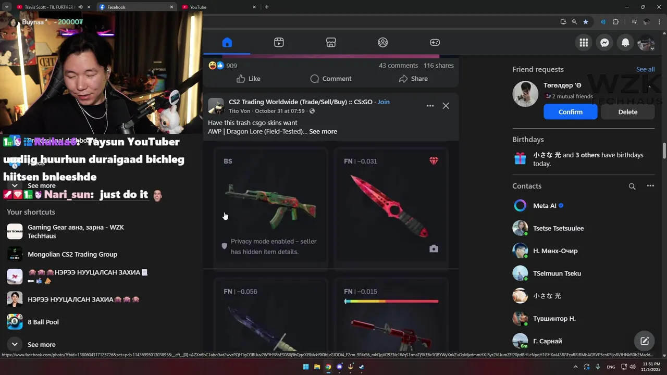This screenshot has width=667, height=375.
Task: See all friend requests
Action: [645, 69]
